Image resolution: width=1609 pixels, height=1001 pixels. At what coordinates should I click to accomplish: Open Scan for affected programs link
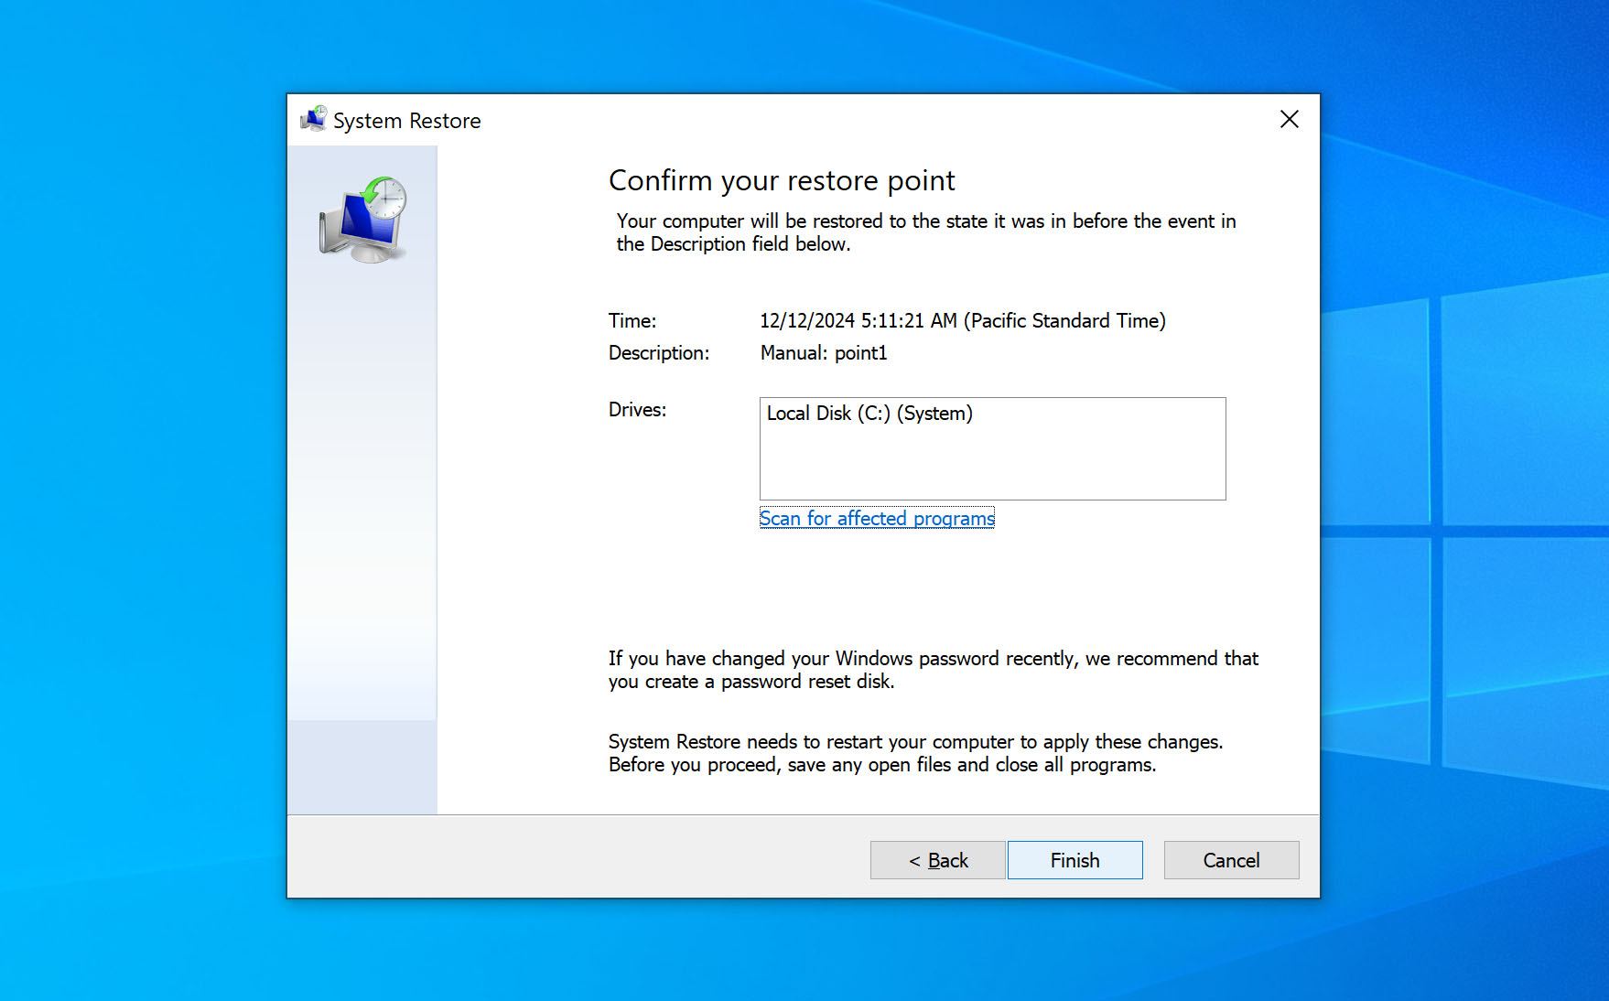coord(877,518)
